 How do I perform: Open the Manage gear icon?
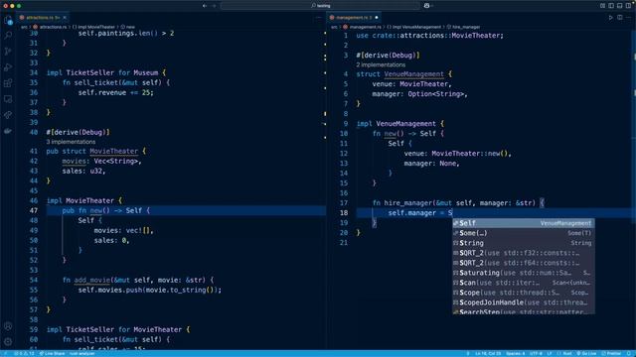point(8,341)
